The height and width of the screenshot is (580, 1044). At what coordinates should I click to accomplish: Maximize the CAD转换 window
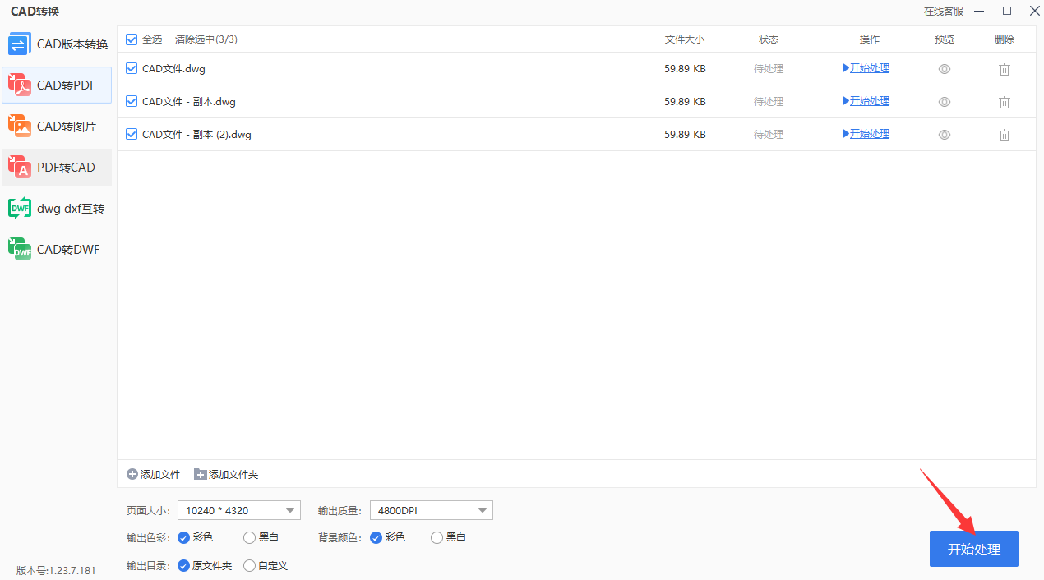[1007, 11]
